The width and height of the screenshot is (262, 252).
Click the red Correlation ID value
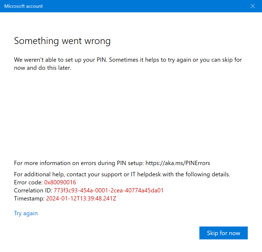[109, 190]
